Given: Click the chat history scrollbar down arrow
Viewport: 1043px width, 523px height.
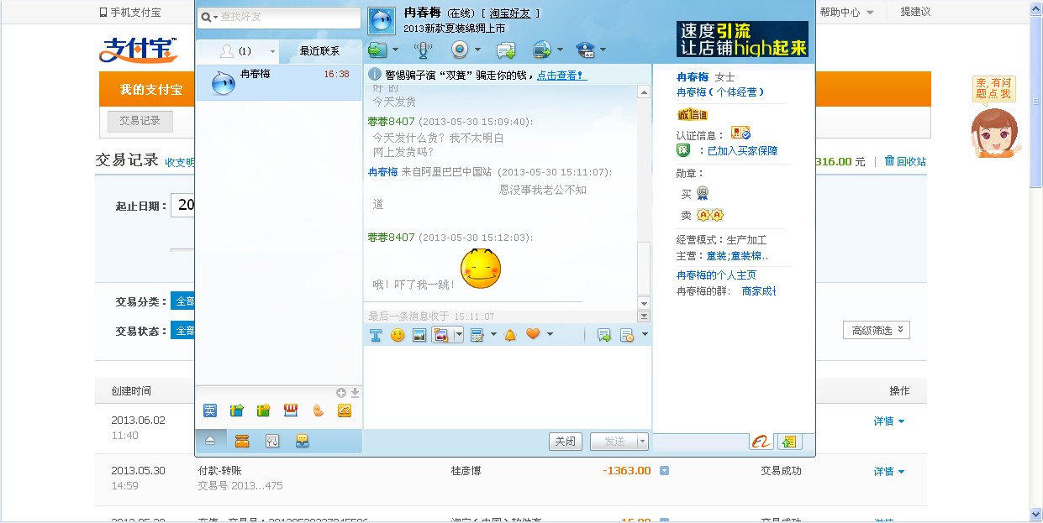Looking at the screenshot, I should (645, 303).
